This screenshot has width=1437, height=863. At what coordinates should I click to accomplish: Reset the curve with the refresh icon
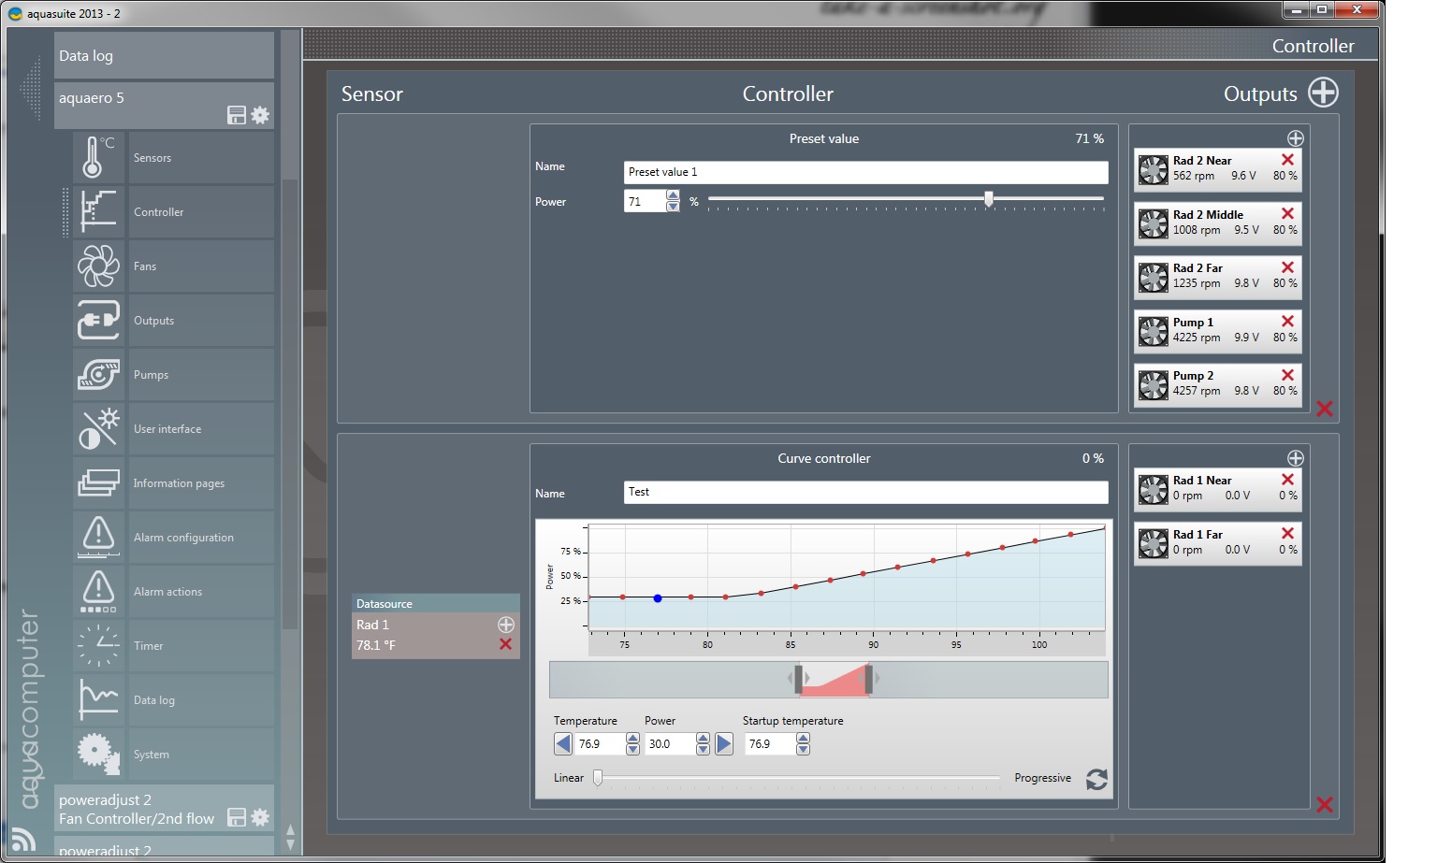coord(1096,779)
